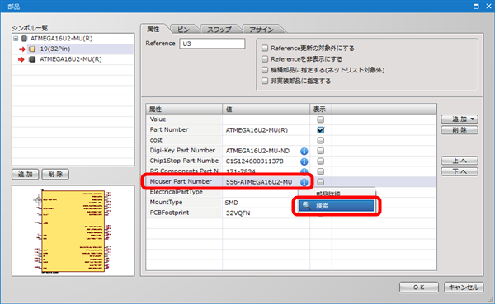Click the 表示 column header

click(320, 109)
